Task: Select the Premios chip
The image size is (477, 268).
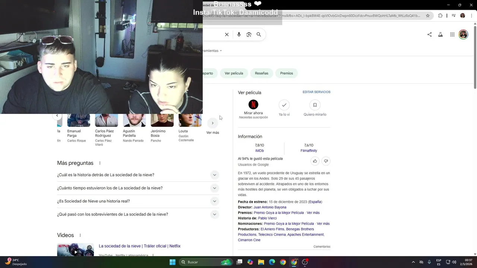Action: 287,73
